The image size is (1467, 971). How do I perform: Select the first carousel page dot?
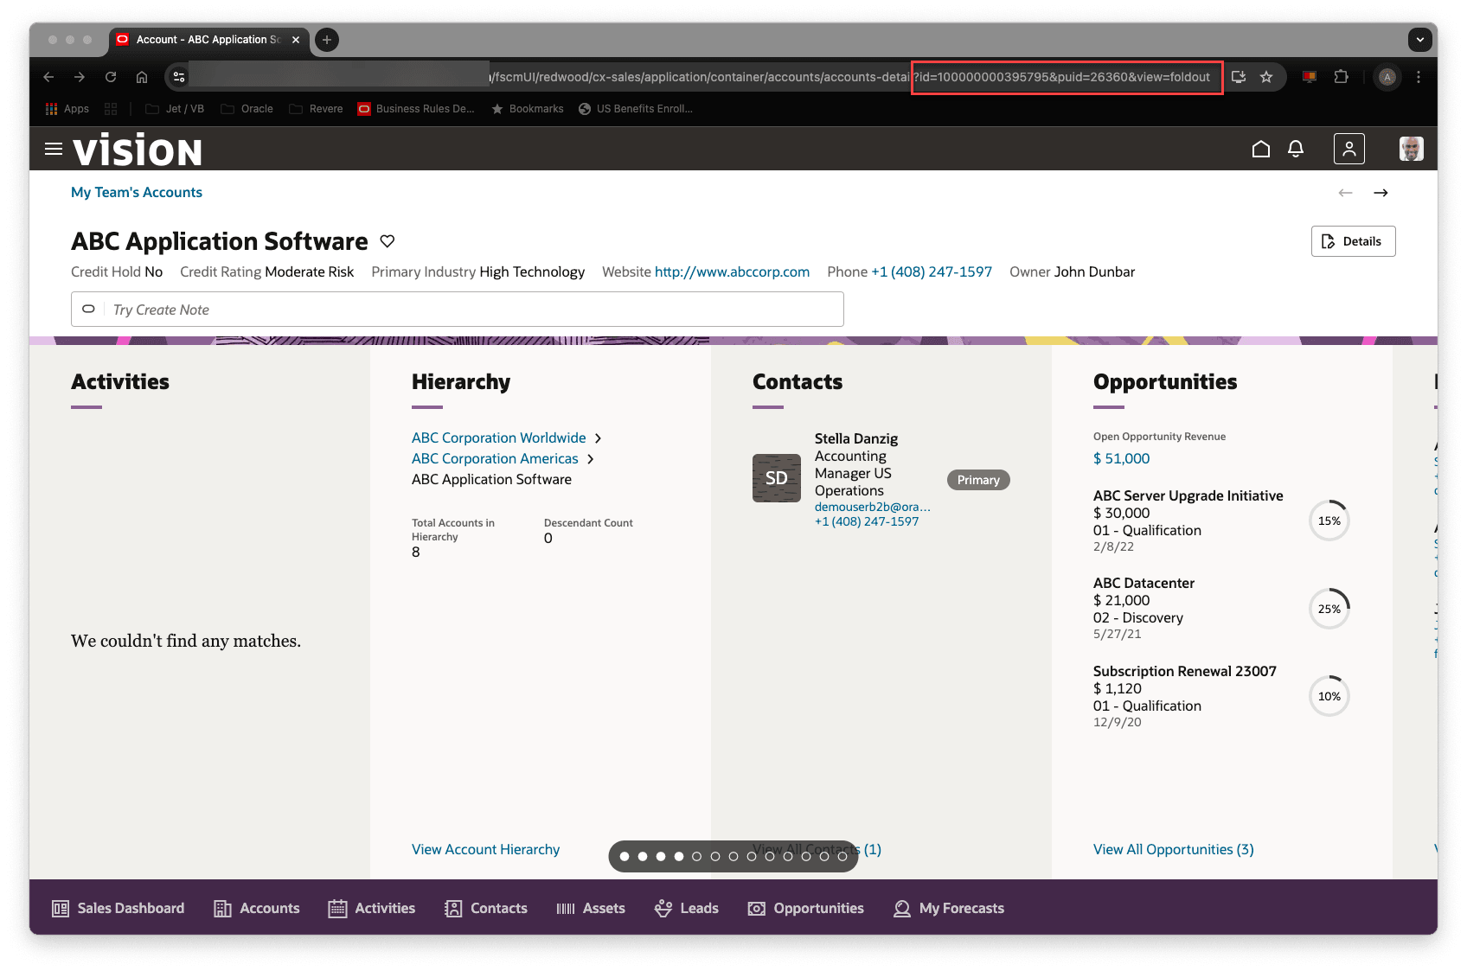pyautogui.click(x=625, y=856)
